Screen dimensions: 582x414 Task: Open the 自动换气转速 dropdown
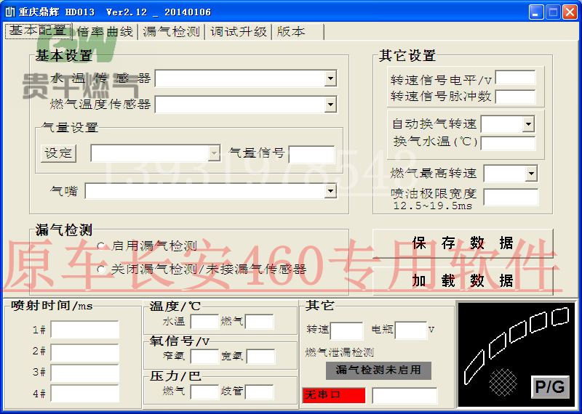pos(528,124)
